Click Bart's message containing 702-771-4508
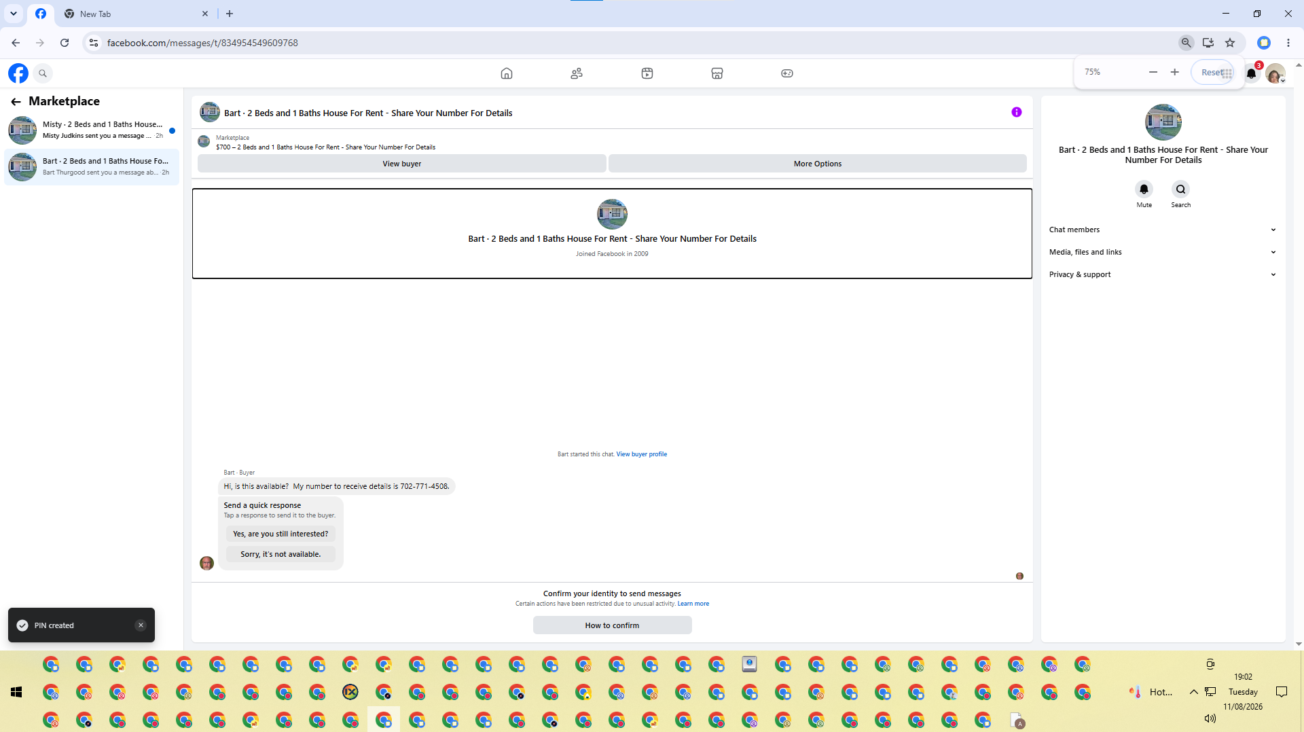 [x=337, y=487]
